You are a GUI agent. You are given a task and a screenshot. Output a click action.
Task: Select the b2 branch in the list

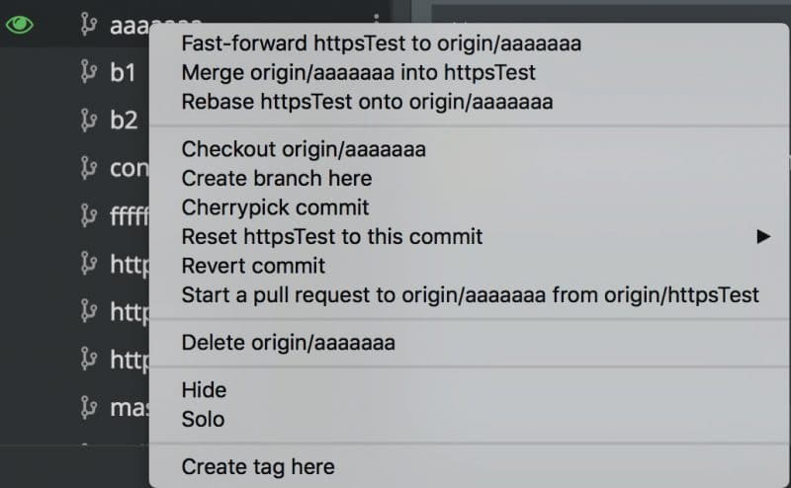point(124,120)
